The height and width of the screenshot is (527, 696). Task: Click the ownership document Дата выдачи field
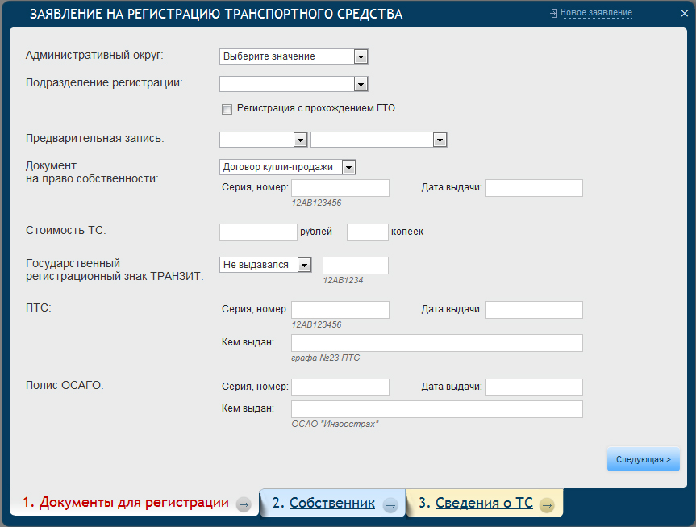533,188
